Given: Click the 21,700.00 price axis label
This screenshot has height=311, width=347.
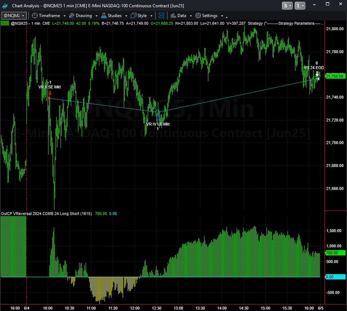Looking at the screenshot, I should click(335, 143).
